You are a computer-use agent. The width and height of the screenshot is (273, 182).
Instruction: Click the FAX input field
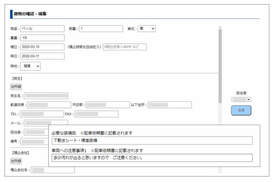point(96,114)
